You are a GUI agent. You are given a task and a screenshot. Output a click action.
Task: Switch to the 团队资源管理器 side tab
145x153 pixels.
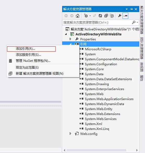142,48
